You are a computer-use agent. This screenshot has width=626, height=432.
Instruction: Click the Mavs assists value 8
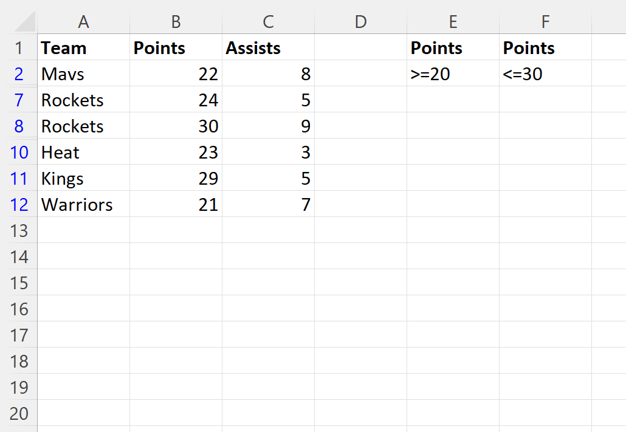(268, 74)
